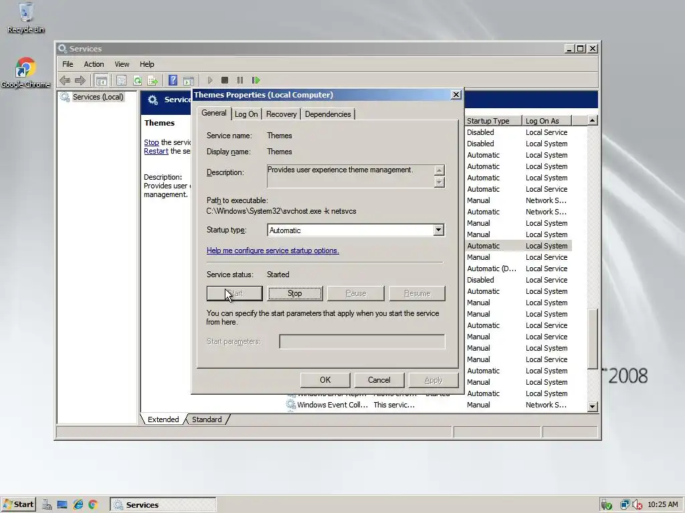This screenshot has width=685, height=513.
Task: Click the Apply button
Action: 433,380
